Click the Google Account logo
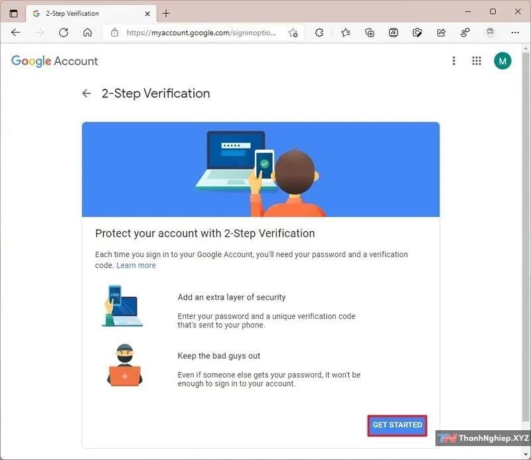Viewport: 531px width, 460px height. (54, 61)
